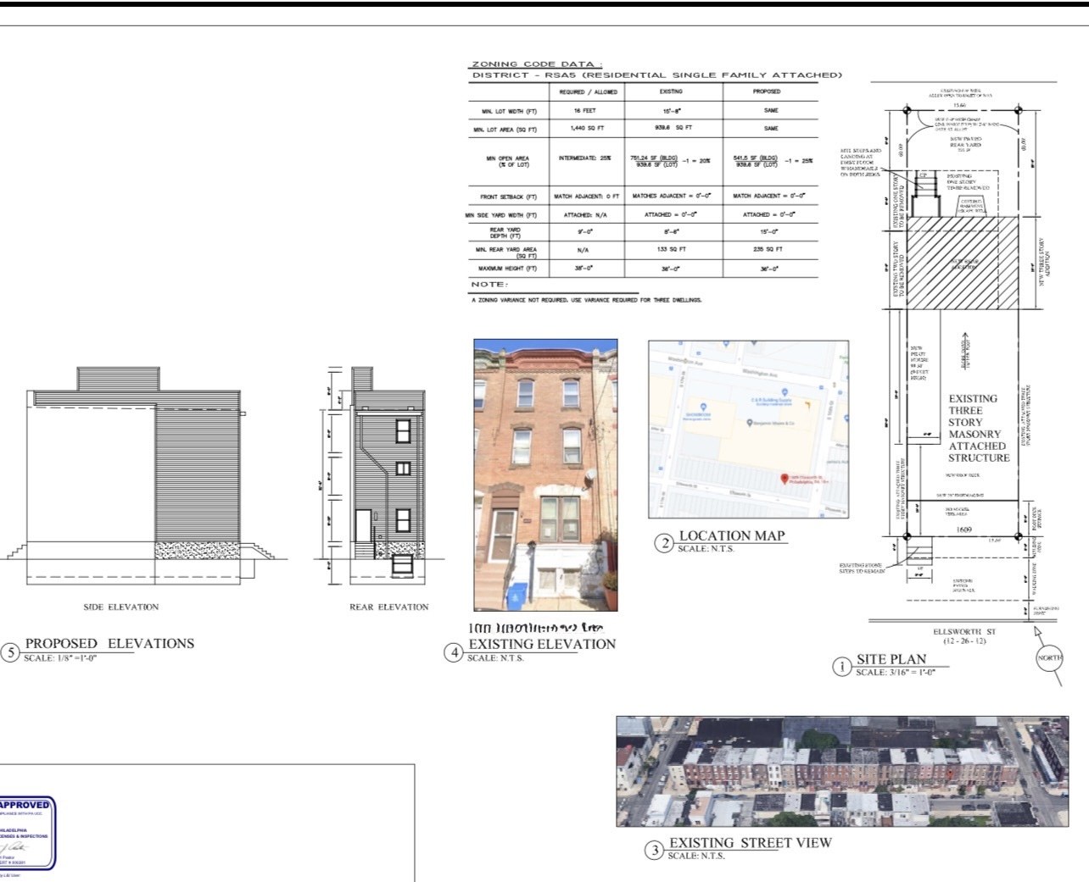Click the '235 SQ FT' cell

(x=768, y=249)
